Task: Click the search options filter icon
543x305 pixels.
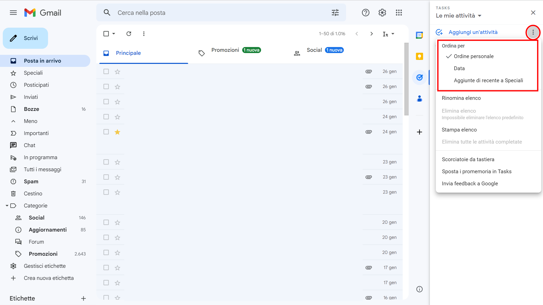Action: pos(335,13)
